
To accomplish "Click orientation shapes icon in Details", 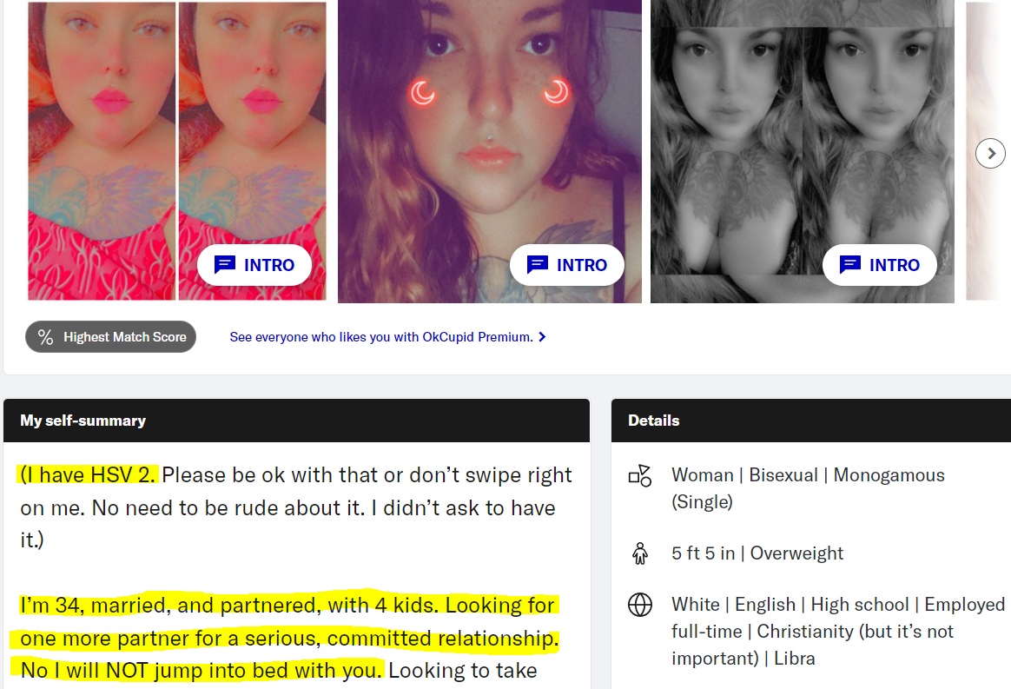I will 639,476.
